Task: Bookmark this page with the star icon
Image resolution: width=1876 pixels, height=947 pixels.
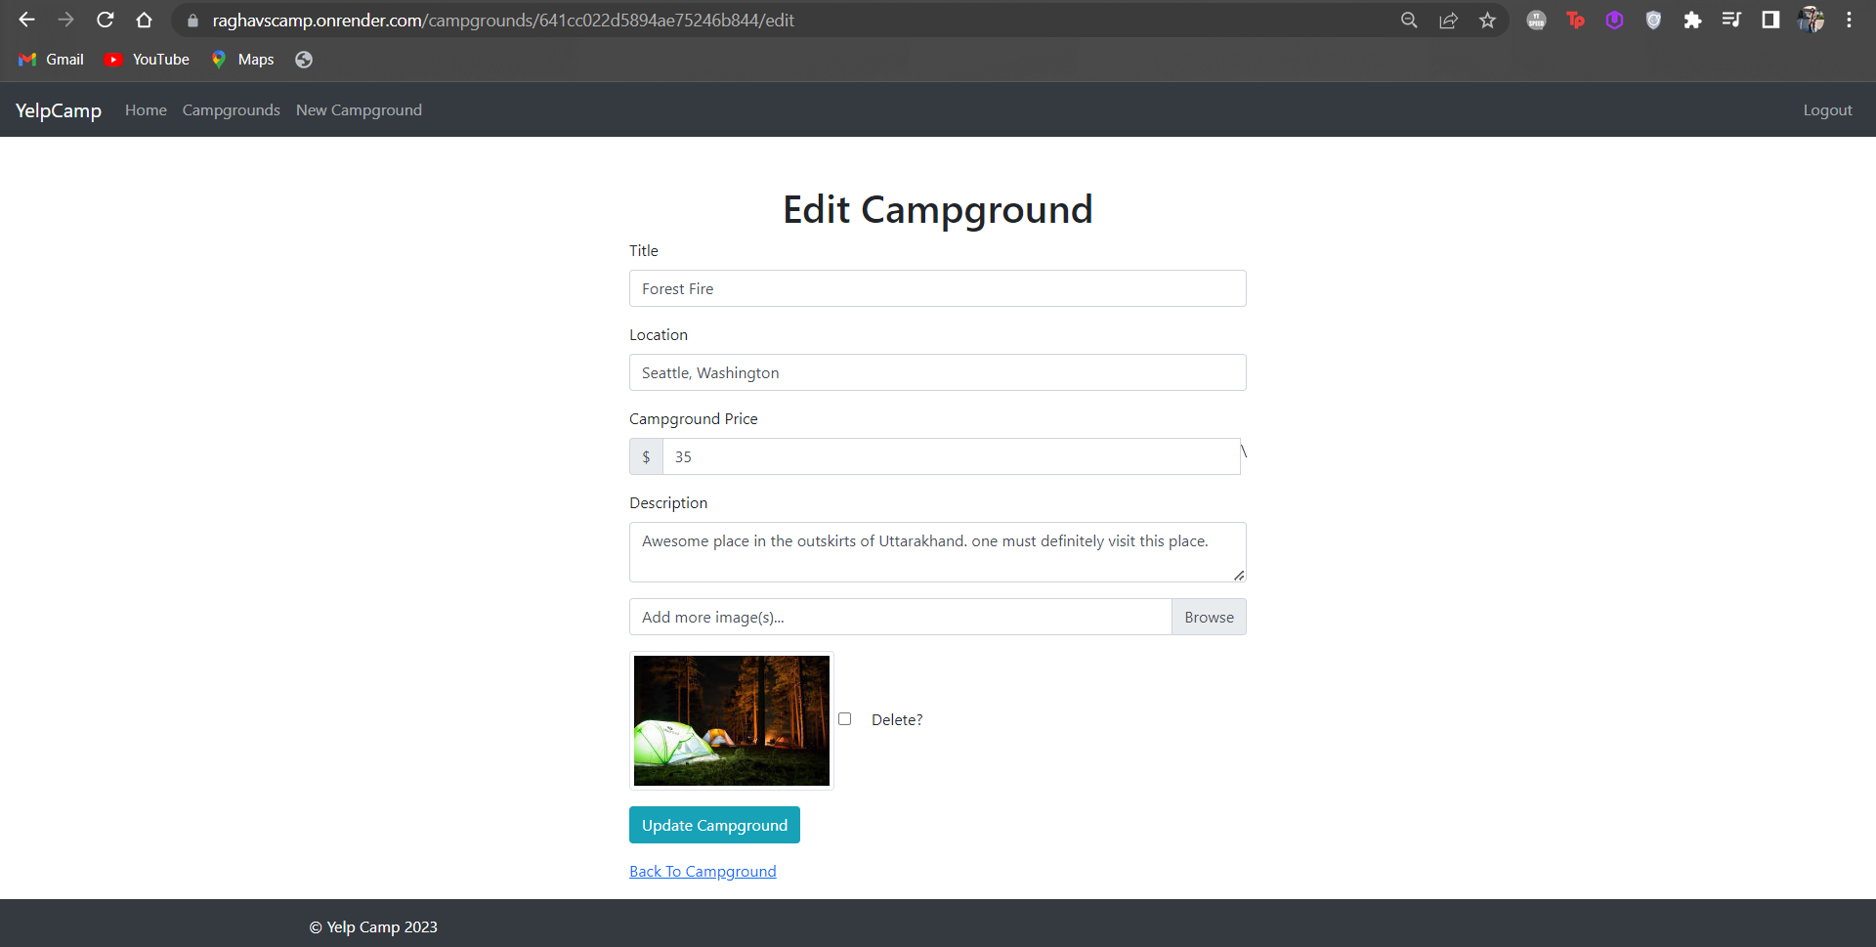Action: pyautogui.click(x=1487, y=20)
